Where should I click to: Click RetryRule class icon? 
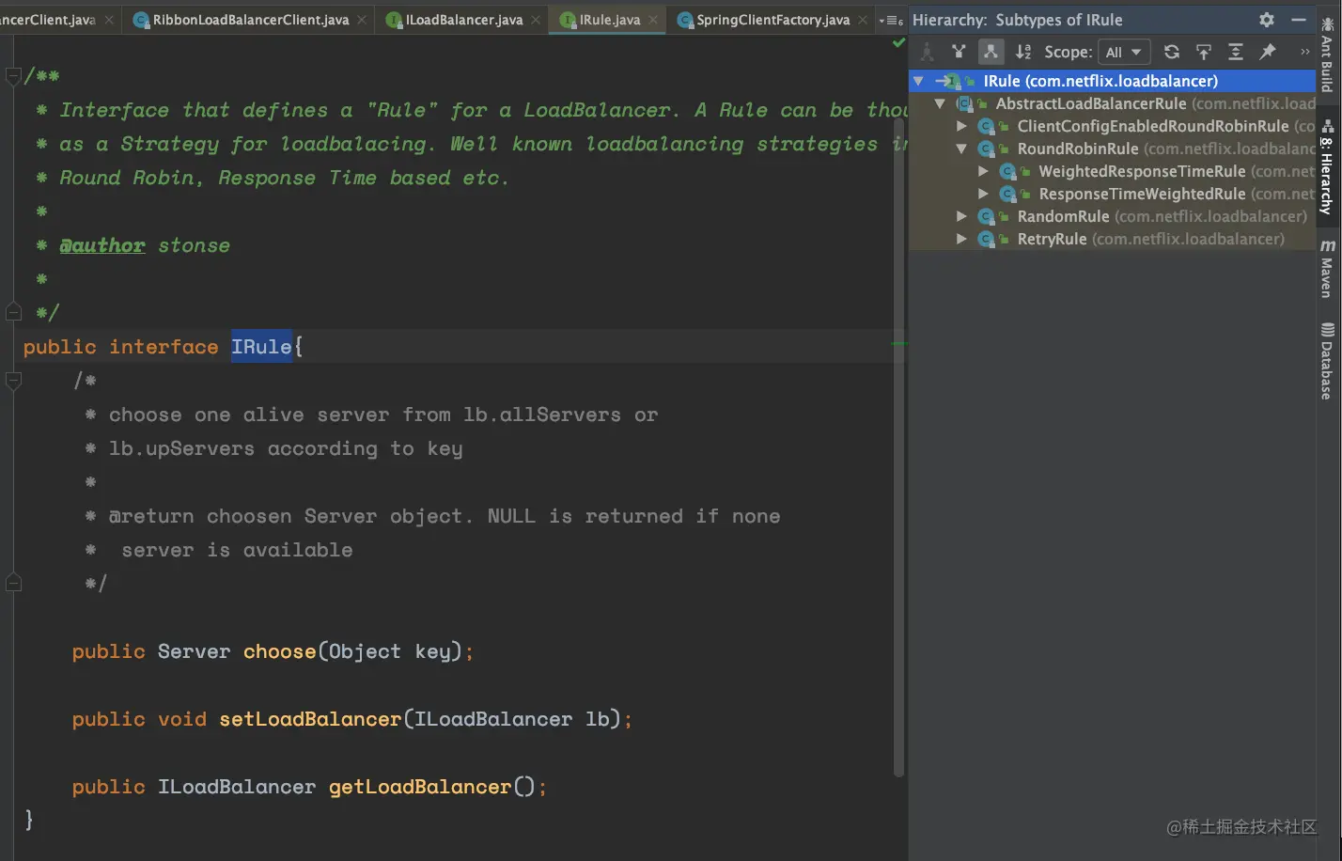[987, 239]
